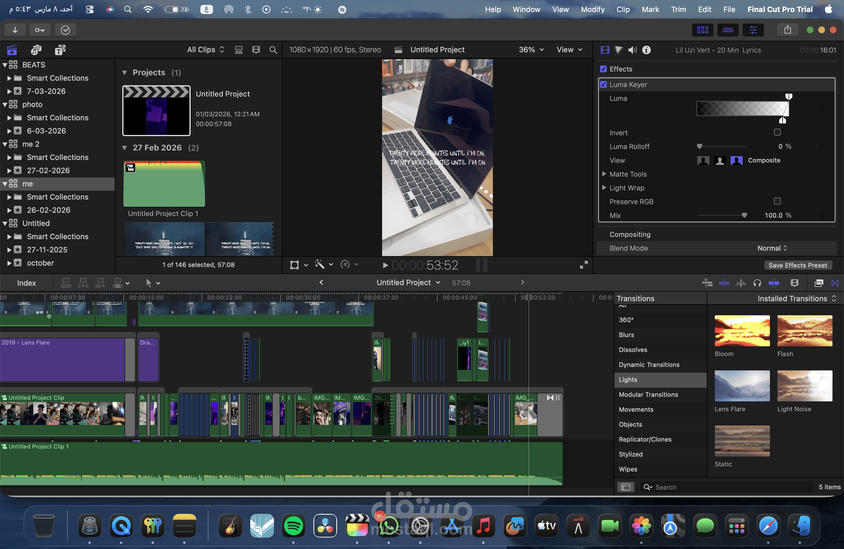The image size is (844, 549).
Task: Open the viewer zoom 36% dropdown
Action: click(x=531, y=50)
